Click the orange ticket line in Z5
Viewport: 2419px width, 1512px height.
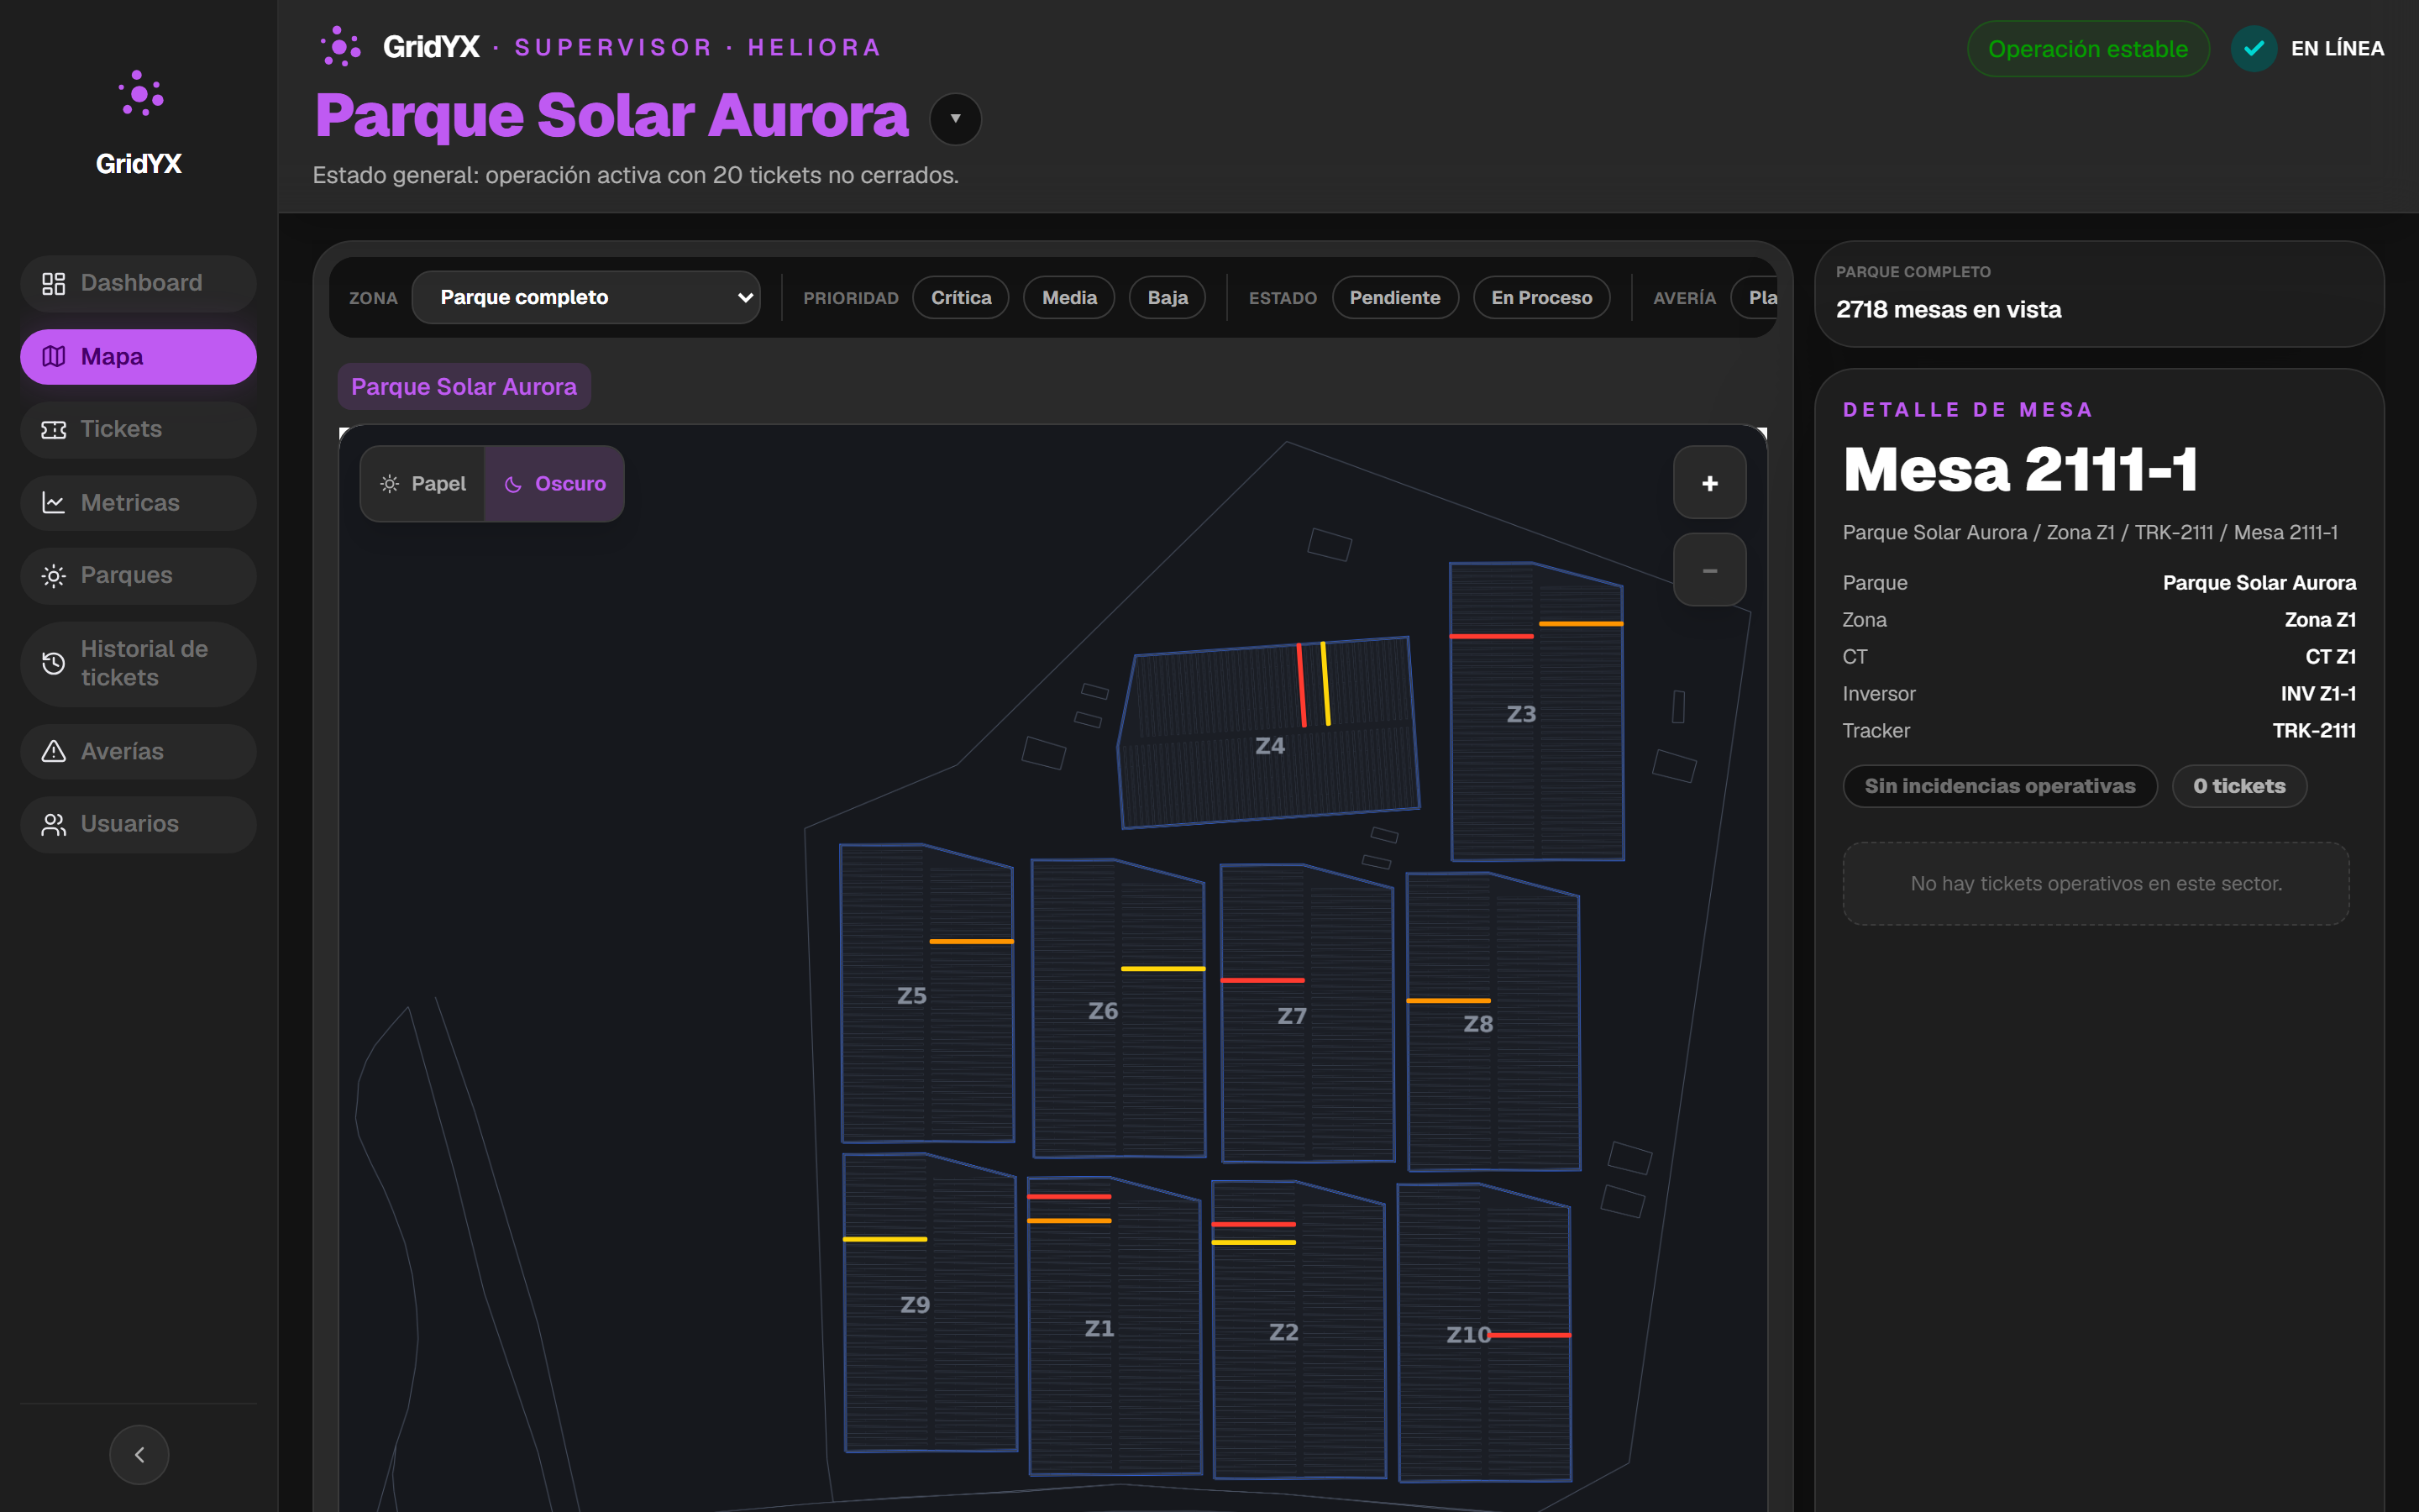[971, 941]
